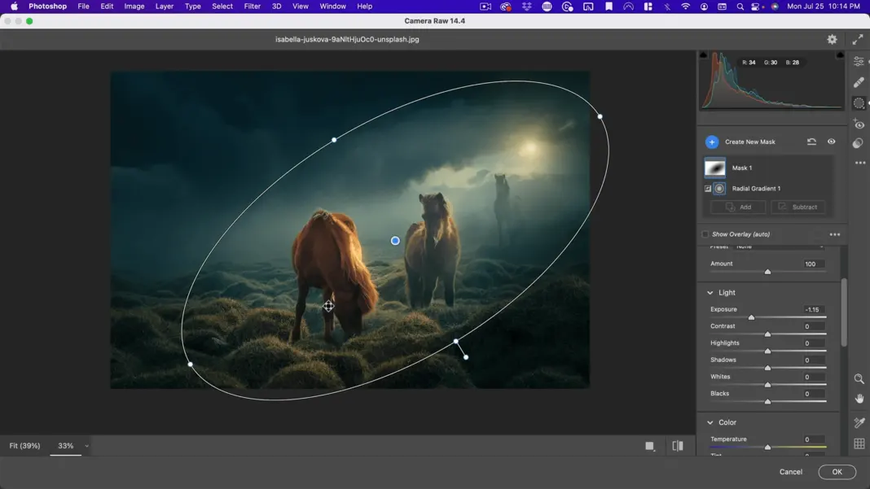The height and width of the screenshot is (489, 870).
Task: Click the Highlights slider handle
Action: tap(767, 351)
